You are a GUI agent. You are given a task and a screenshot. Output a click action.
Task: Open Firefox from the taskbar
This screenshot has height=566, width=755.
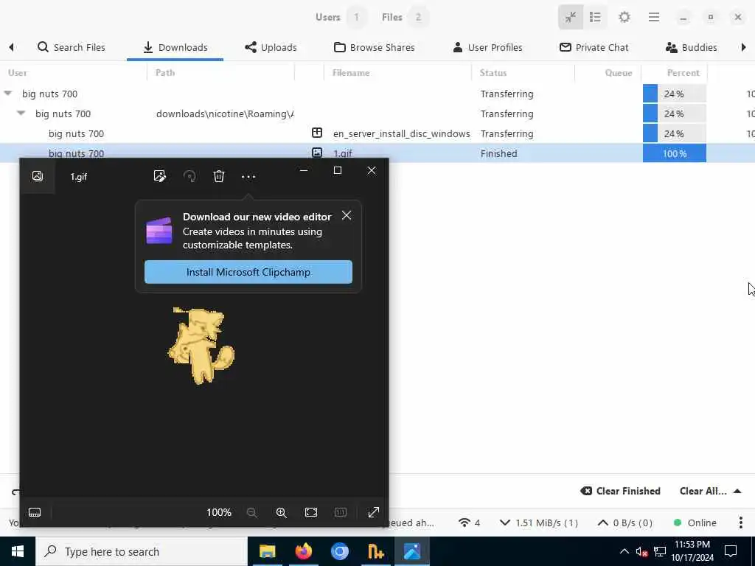tap(303, 551)
